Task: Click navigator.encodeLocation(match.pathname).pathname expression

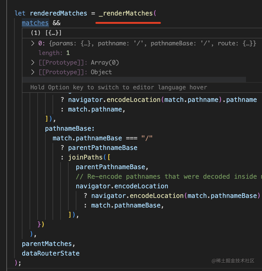Action: 162,100
